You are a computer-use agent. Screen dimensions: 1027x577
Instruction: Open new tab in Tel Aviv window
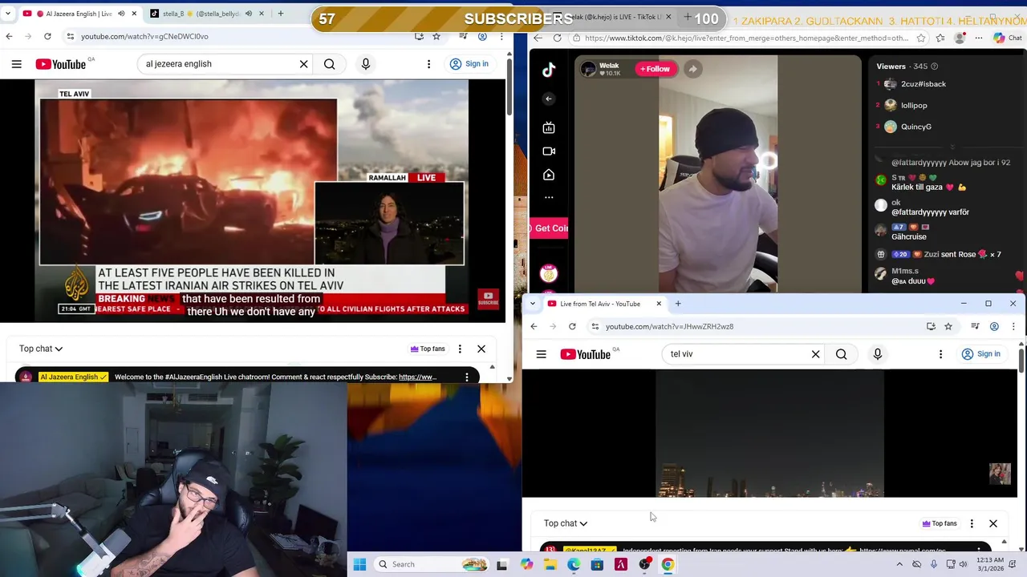click(678, 304)
